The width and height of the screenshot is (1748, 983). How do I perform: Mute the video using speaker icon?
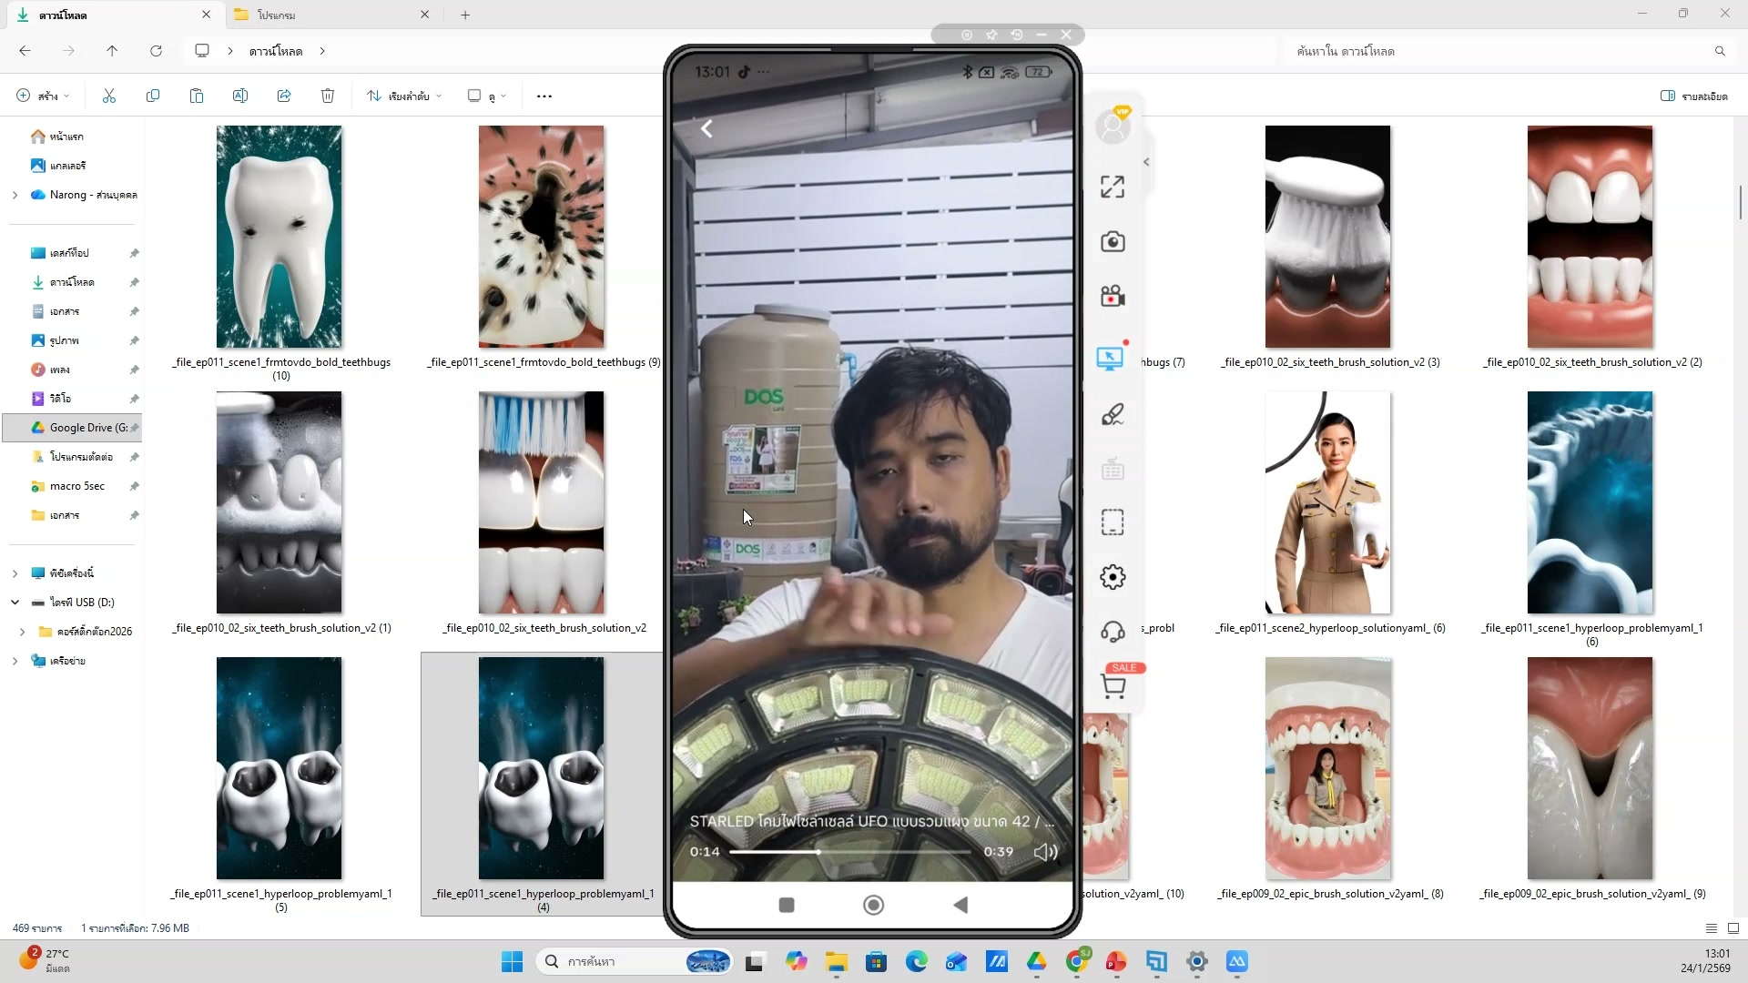1045,852
